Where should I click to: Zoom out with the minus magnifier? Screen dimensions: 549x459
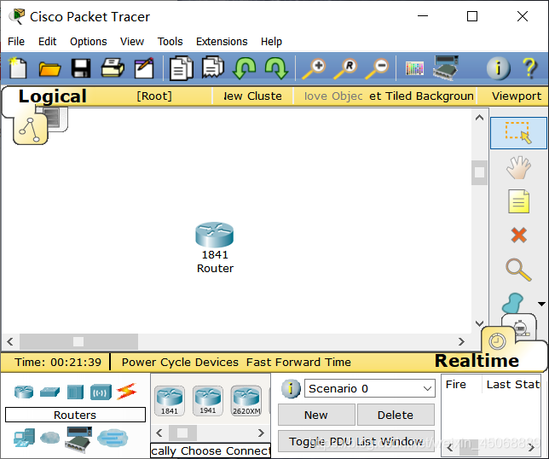(377, 68)
